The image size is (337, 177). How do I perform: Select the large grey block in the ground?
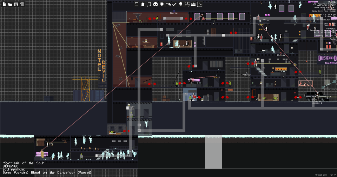tap(213, 152)
